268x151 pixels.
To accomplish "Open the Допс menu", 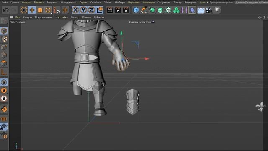I will 203,3.
